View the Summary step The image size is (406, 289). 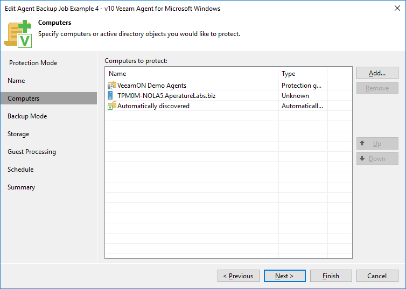[21, 187]
